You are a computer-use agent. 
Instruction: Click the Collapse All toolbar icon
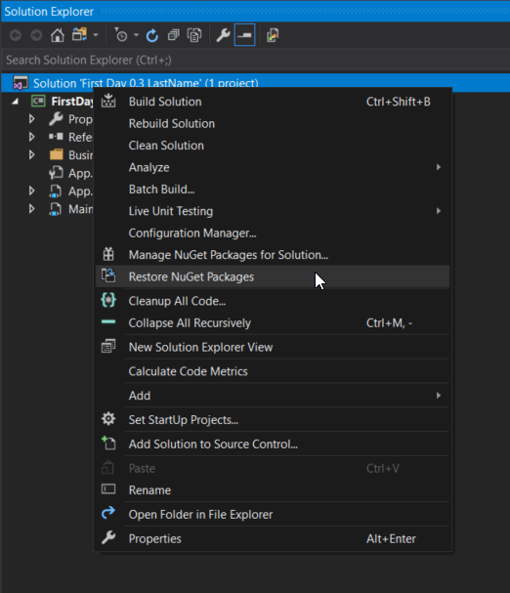coord(174,35)
